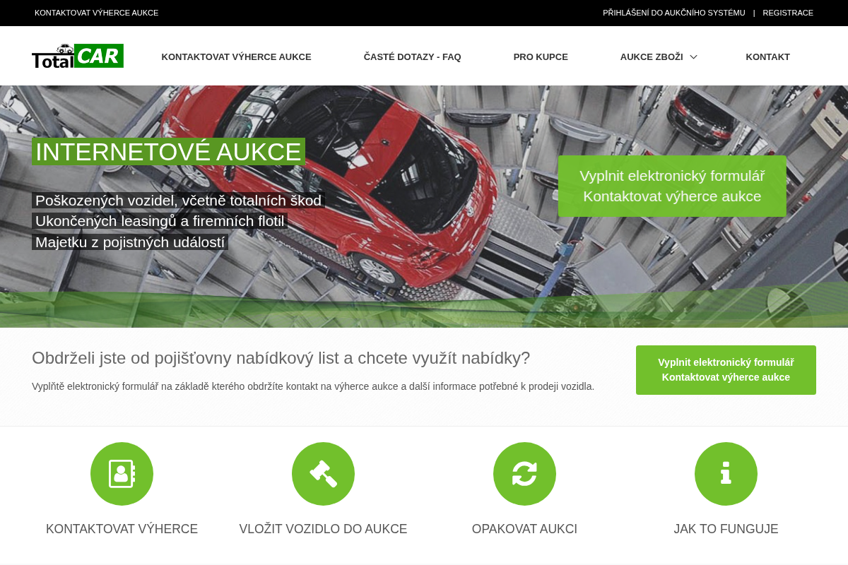This screenshot has width=848, height=565.
Task: Select Pro kupce in the navigation
Action: [x=541, y=57]
